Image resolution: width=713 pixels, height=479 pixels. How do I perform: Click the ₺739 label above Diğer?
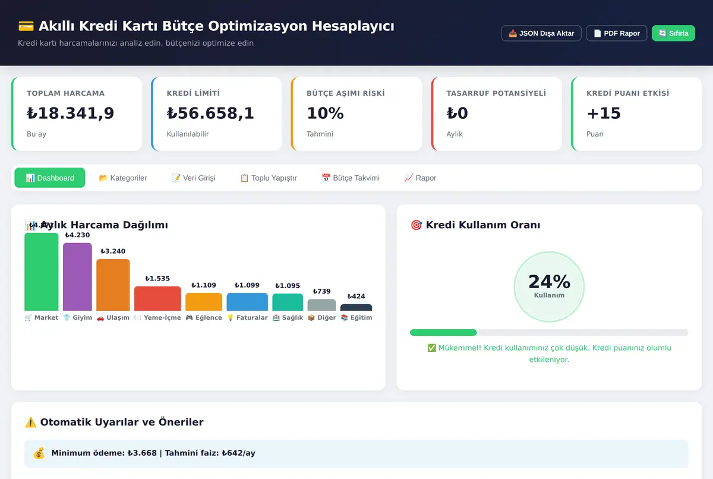tap(321, 291)
